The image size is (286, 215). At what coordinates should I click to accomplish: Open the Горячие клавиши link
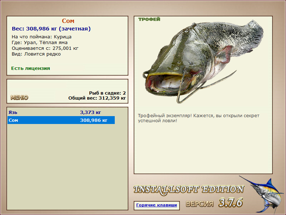(x=157, y=205)
